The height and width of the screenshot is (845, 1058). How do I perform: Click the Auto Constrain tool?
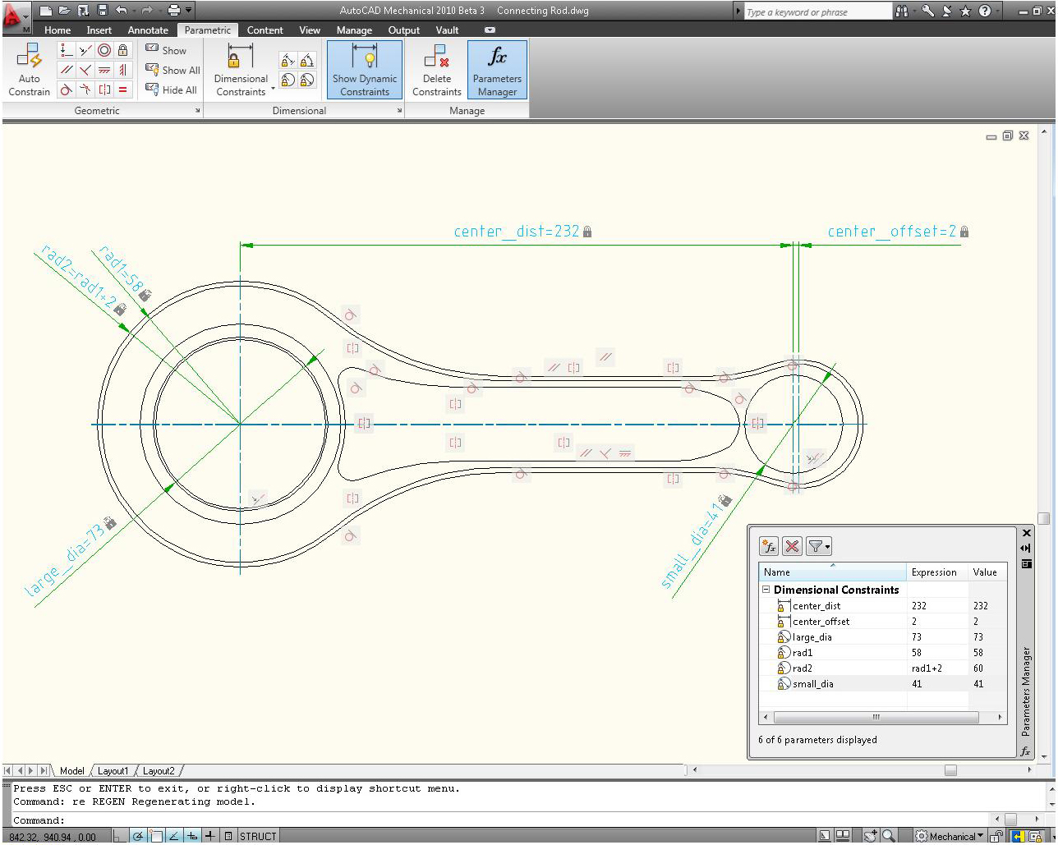(x=29, y=71)
